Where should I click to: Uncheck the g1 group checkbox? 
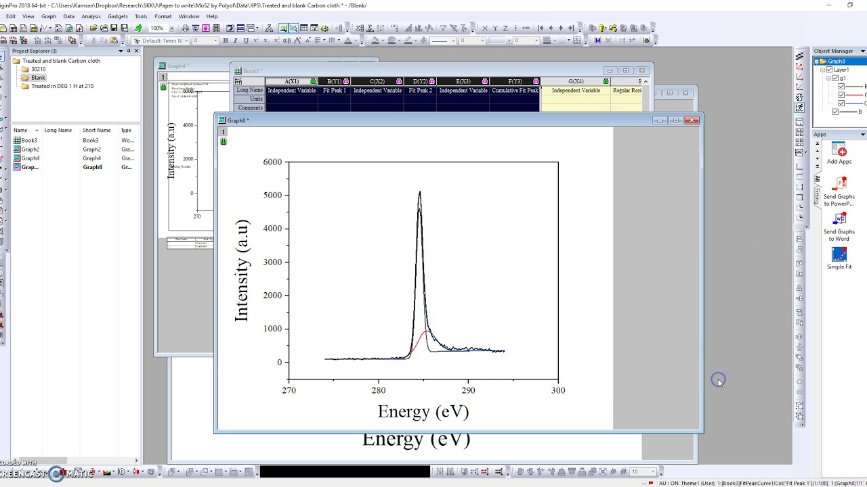[x=835, y=78]
